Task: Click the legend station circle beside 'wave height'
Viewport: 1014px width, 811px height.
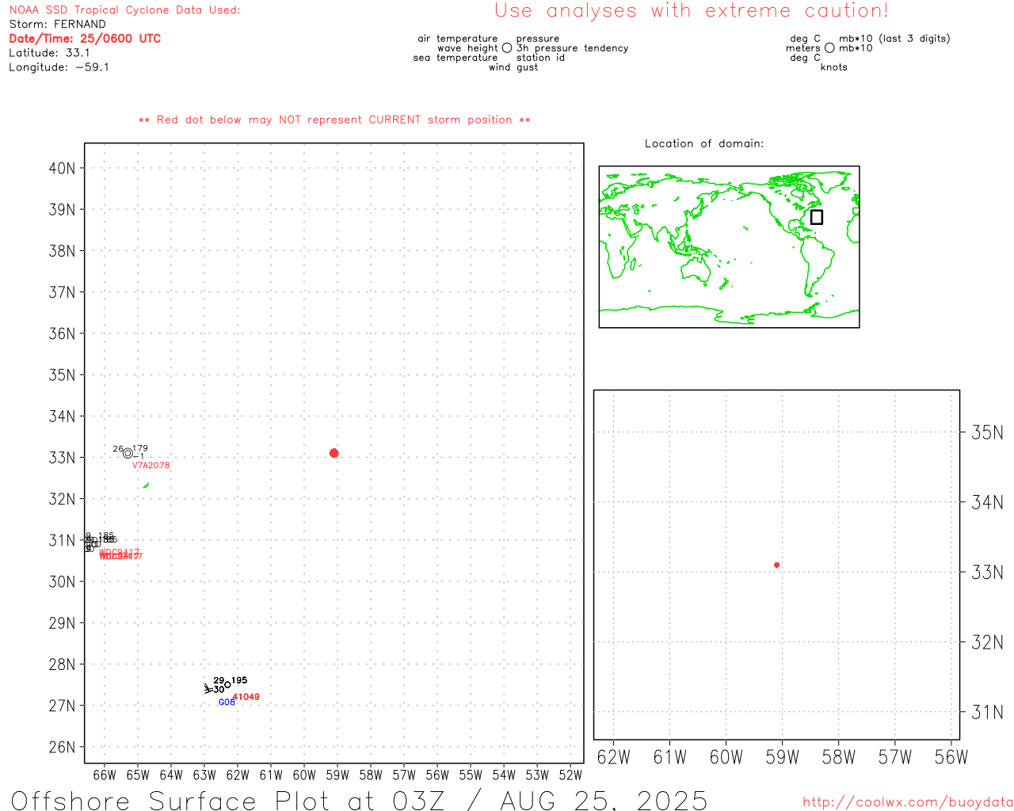Action: pos(507,48)
